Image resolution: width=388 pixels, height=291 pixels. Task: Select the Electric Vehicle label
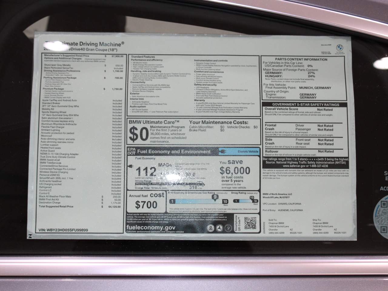(248, 151)
